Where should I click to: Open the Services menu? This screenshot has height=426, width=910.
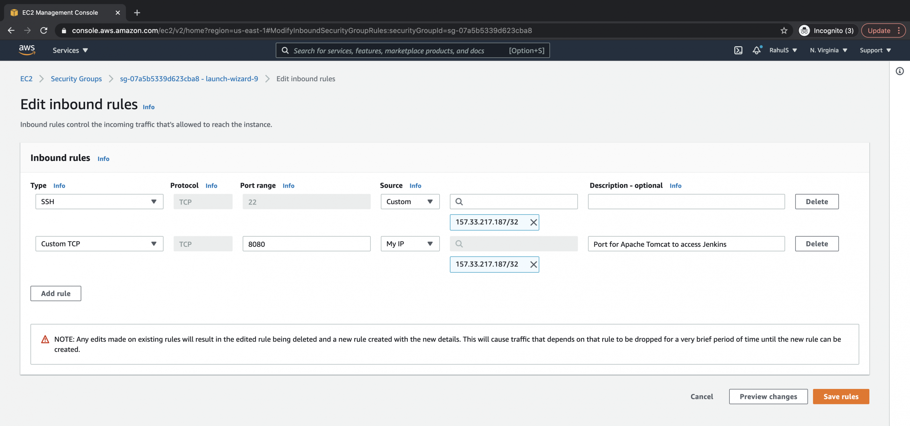[70, 50]
